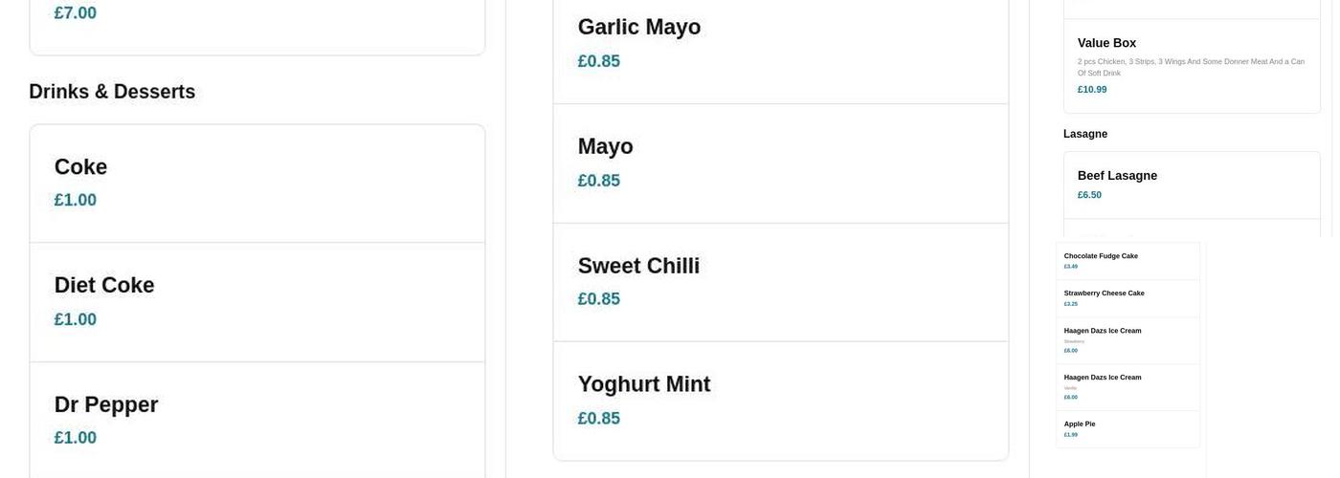Click the Value Box description text
The height and width of the screenshot is (478, 1340).
click(x=1191, y=67)
